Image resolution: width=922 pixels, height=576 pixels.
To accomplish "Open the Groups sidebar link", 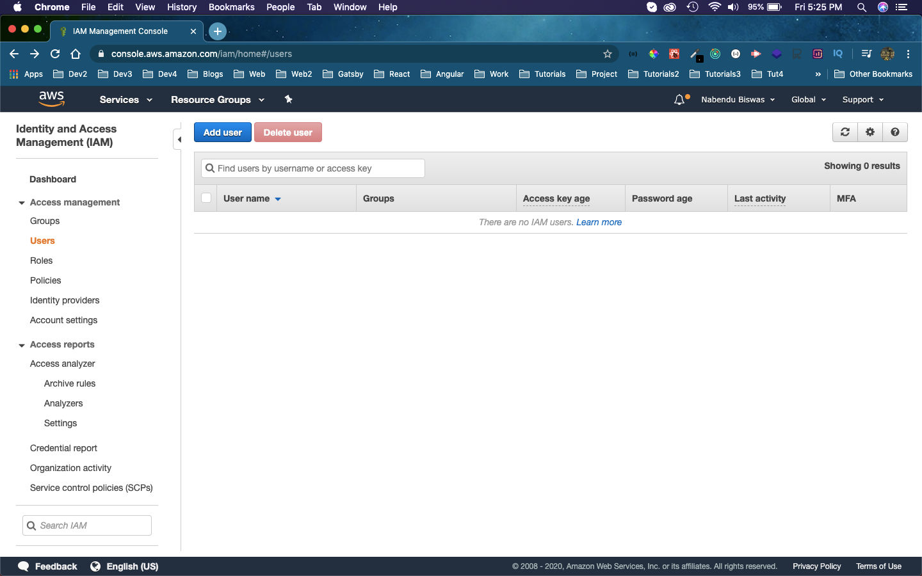I will pyautogui.click(x=45, y=221).
